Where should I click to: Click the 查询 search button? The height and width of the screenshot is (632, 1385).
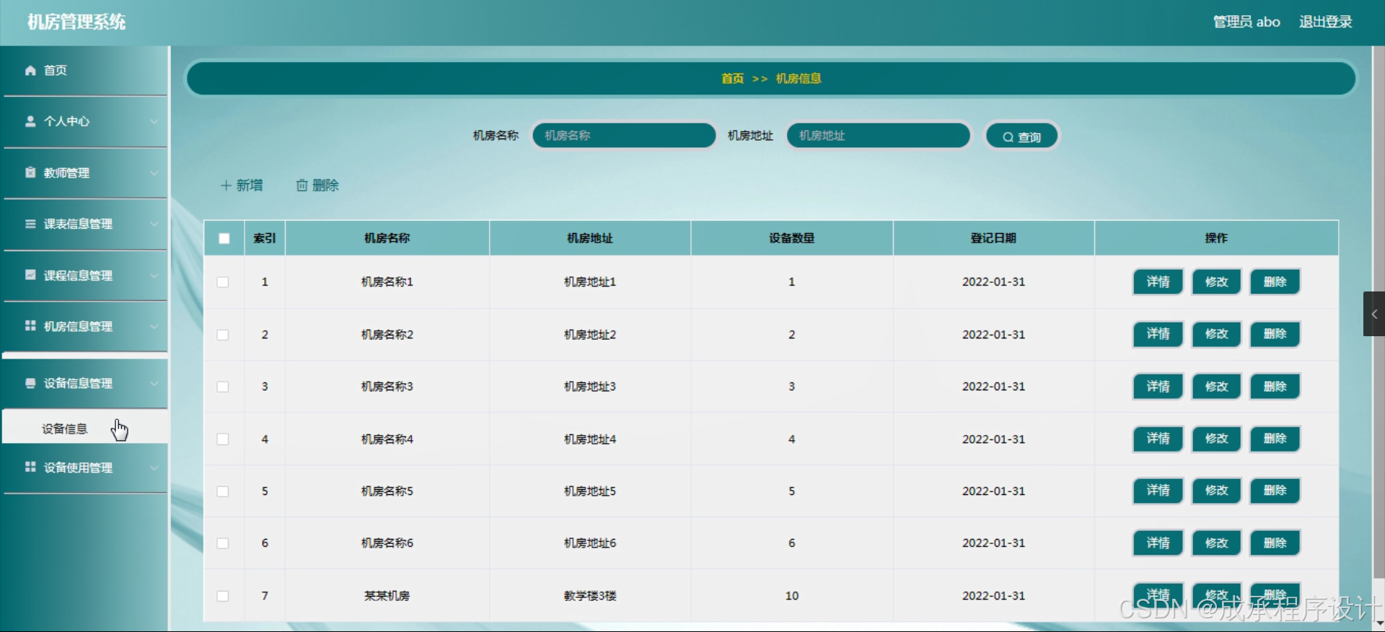[1022, 136]
